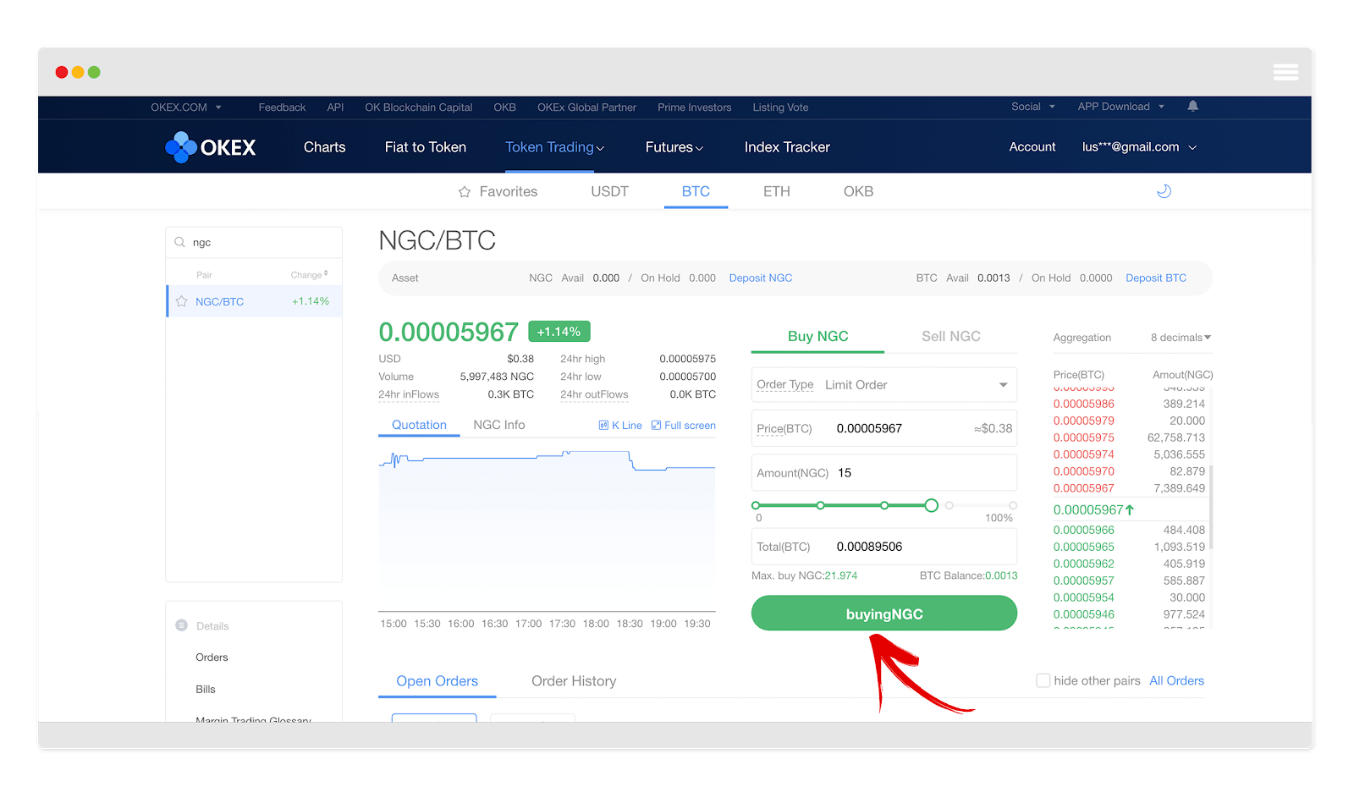Switch to Order History tab
Image resolution: width=1354 pixels, height=798 pixels.
pyautogui.click(x=574, y=681)
